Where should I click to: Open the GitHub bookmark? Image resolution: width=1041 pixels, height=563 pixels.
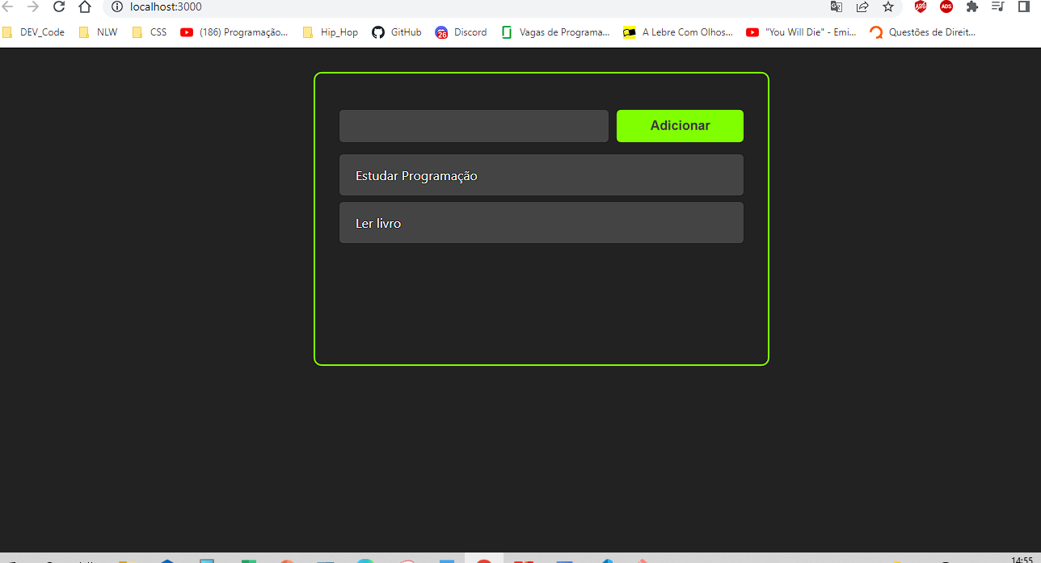(x=396, y=32)
